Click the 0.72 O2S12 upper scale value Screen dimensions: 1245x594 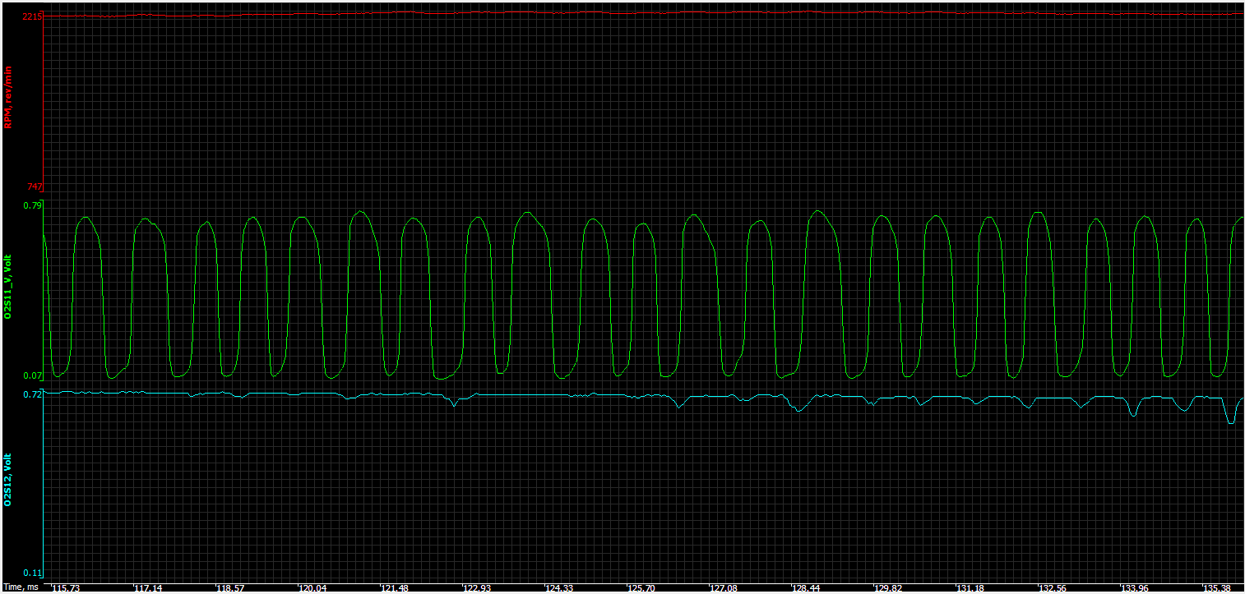33,395
